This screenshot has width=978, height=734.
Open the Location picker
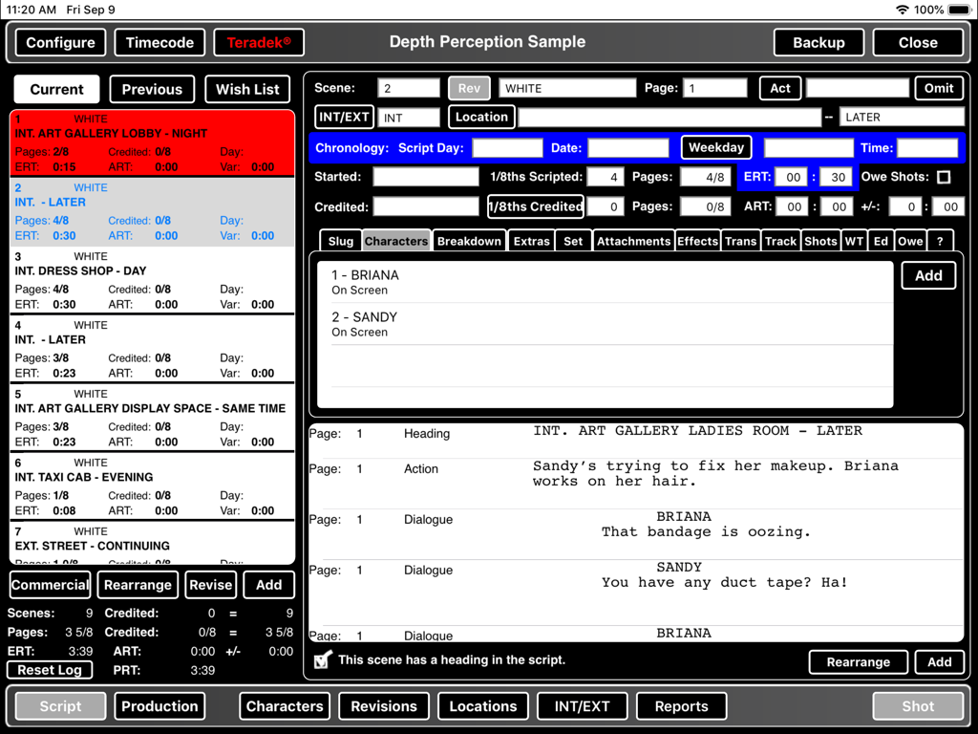(480, 117)
